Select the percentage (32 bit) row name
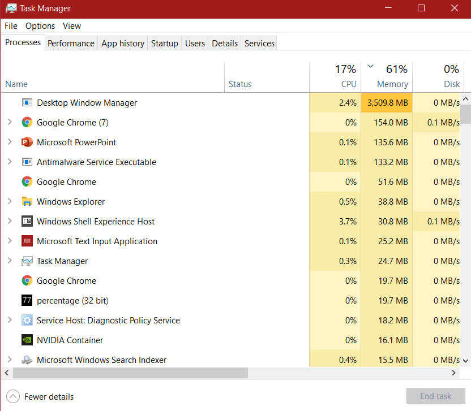 72,301
